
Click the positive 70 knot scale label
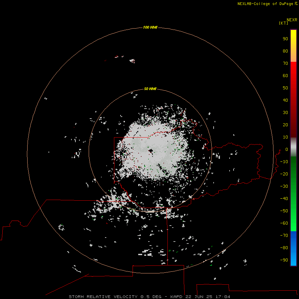click(x=285, y=63)
